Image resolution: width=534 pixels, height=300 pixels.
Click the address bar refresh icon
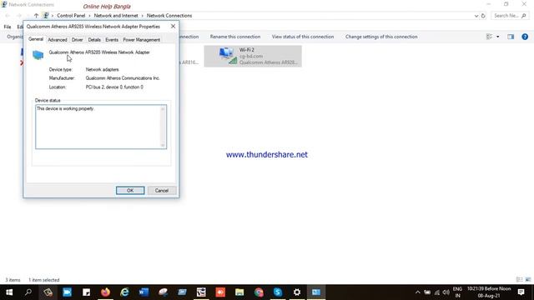pos(483,16)
